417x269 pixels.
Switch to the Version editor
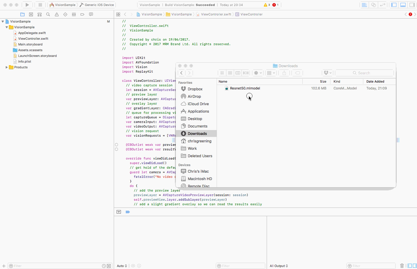(x=382, y=5)
